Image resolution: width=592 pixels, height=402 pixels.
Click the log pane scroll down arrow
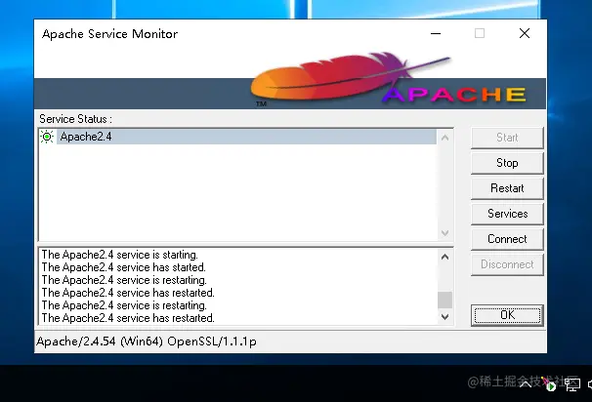[x=444, y=317]
